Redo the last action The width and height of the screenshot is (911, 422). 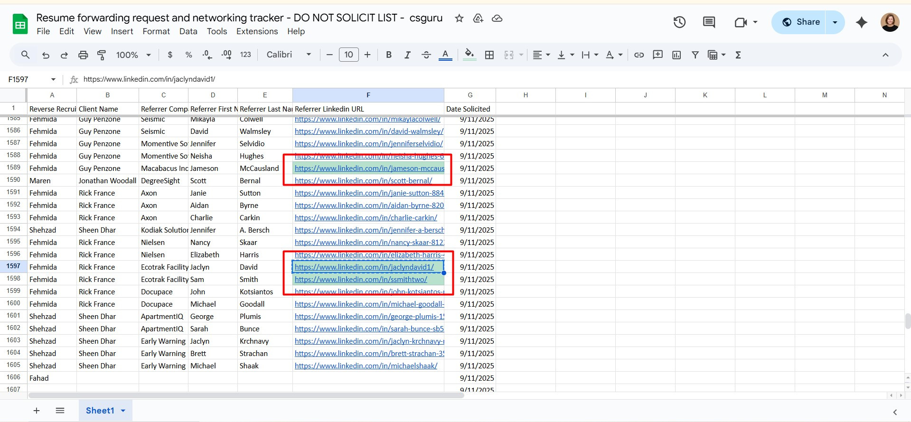tap(64, 55)
